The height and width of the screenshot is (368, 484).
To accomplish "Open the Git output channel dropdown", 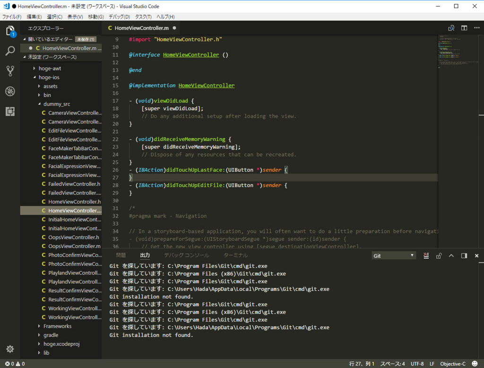I will (394, 255).
